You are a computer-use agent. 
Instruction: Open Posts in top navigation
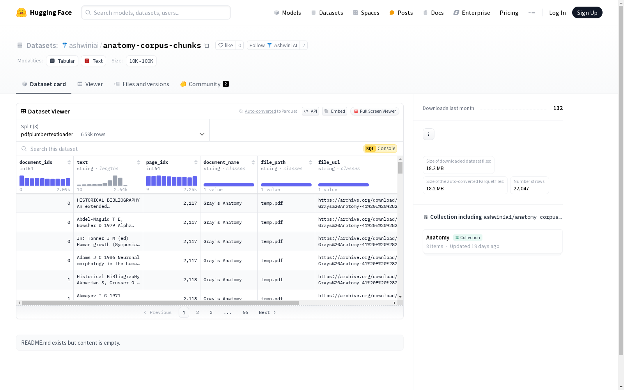click(401, 12)
